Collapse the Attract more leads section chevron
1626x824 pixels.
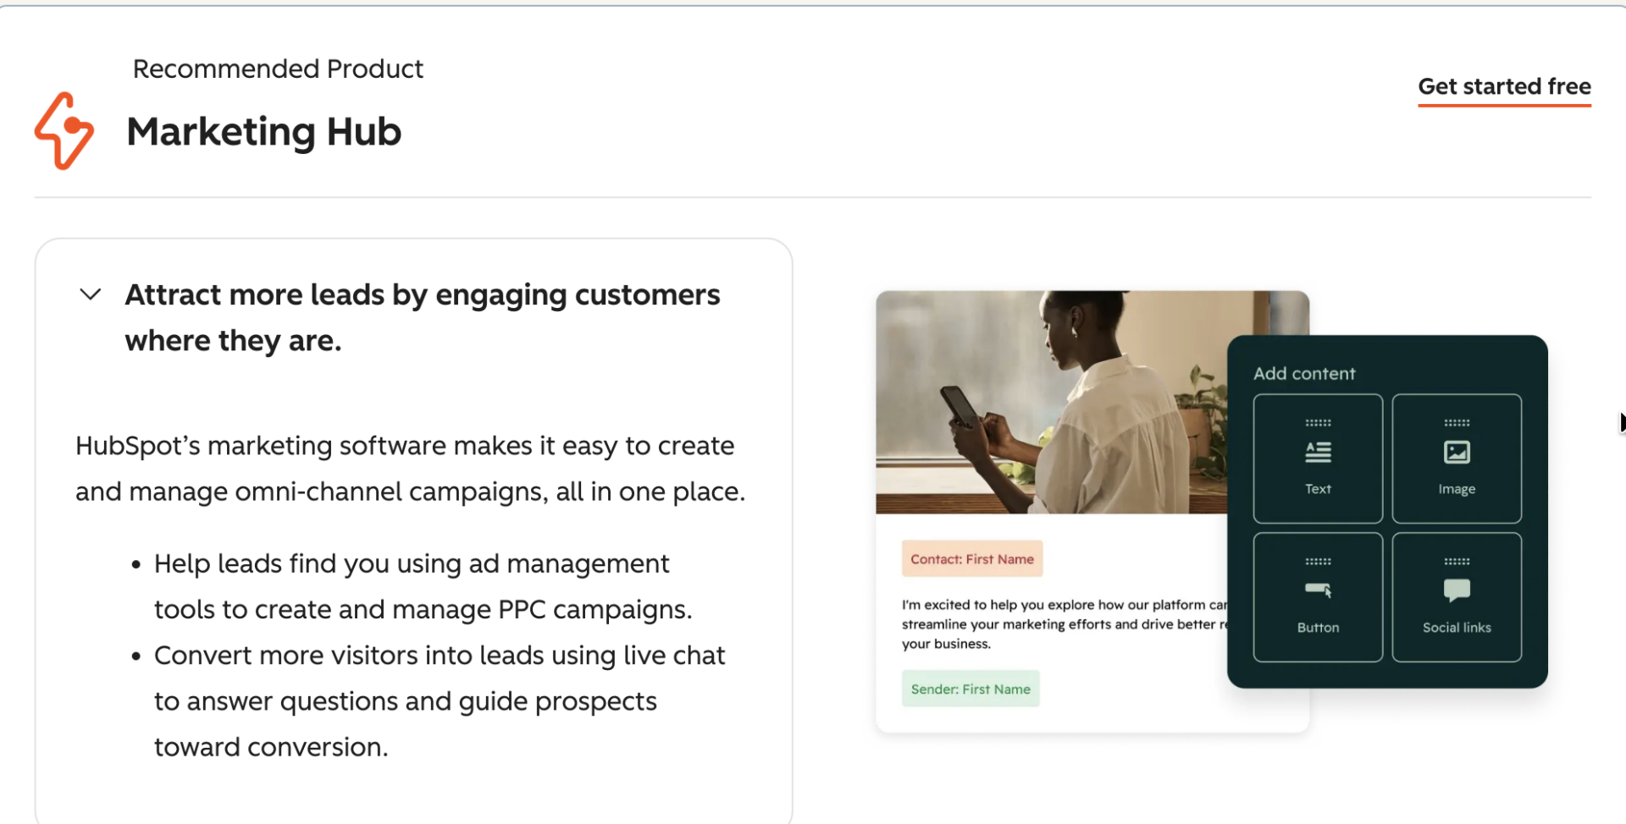point(91,294)
